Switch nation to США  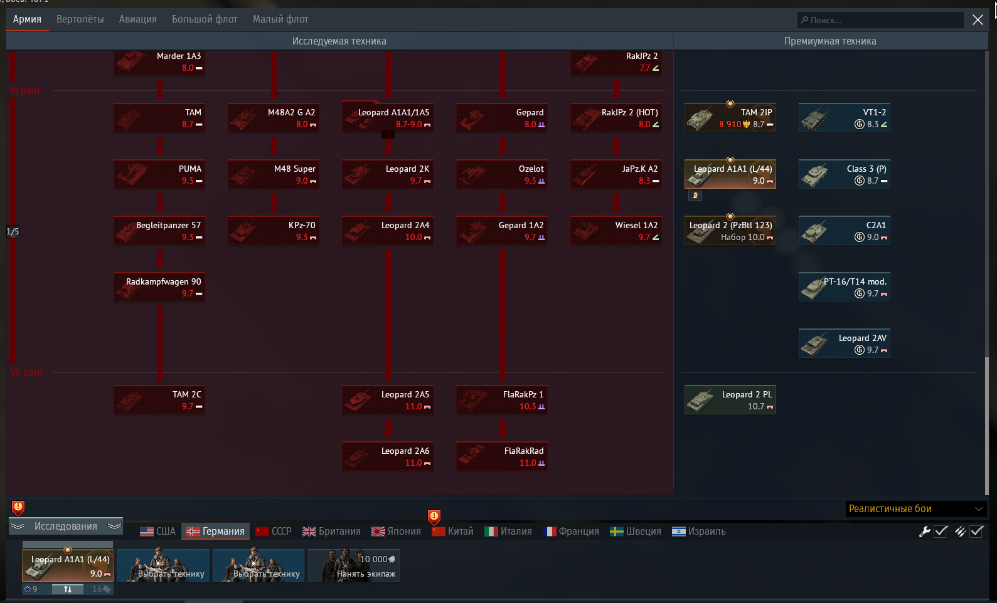click(157, 532)
